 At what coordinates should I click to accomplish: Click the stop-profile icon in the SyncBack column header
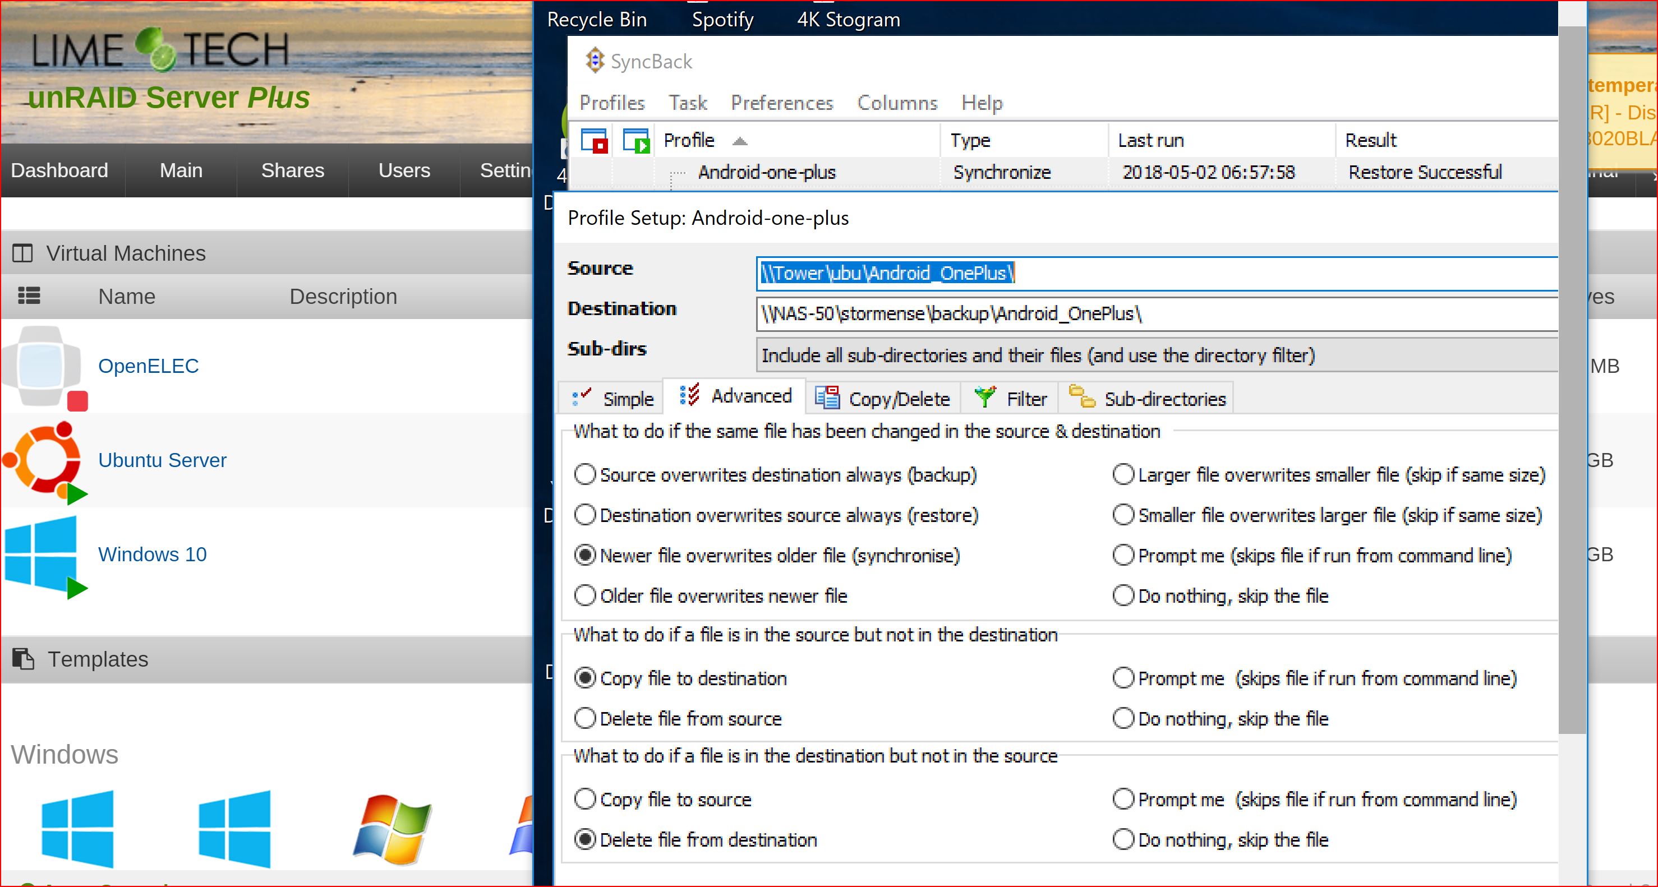tap(594, 140)
